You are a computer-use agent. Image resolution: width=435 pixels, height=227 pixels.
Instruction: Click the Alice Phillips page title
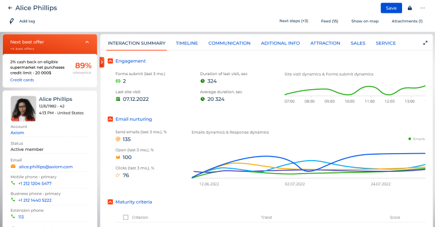click(x=36, y=8)
